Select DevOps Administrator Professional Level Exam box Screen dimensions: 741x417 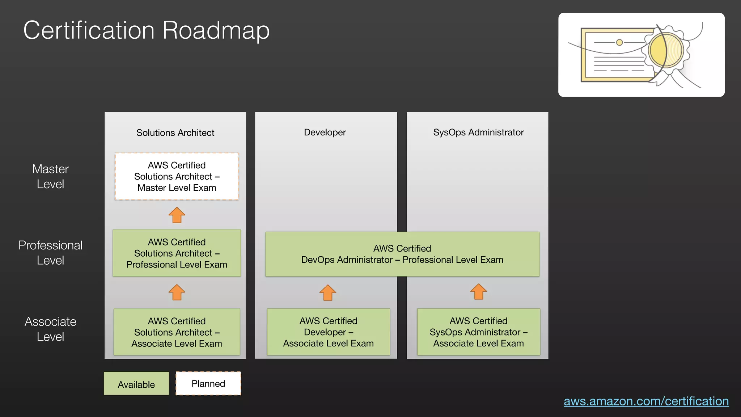click(402, 254)
